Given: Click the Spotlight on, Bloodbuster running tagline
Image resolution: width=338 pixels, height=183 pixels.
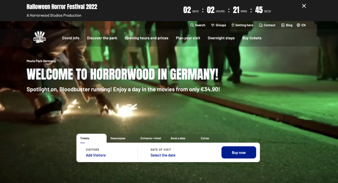Looking at the screenshot, I should pos(123,89).
